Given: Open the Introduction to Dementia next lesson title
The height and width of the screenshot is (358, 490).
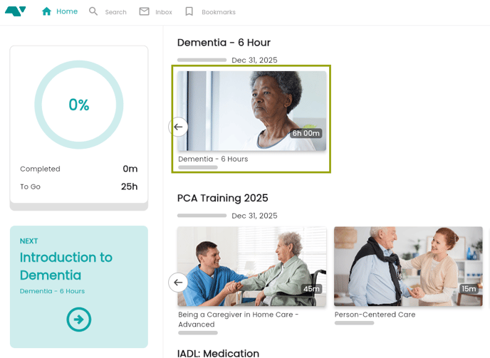Looking at the screenshot, I should [x=66, y=266].
